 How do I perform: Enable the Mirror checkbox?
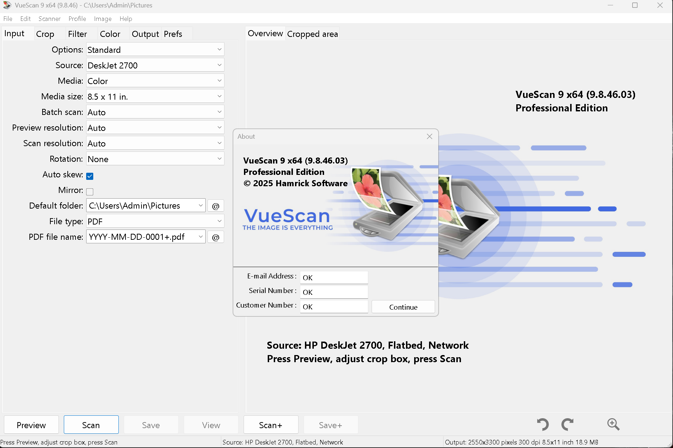click(x=90, y=192)
